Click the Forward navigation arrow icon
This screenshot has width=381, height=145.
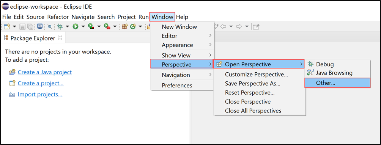tap(239, 27)
